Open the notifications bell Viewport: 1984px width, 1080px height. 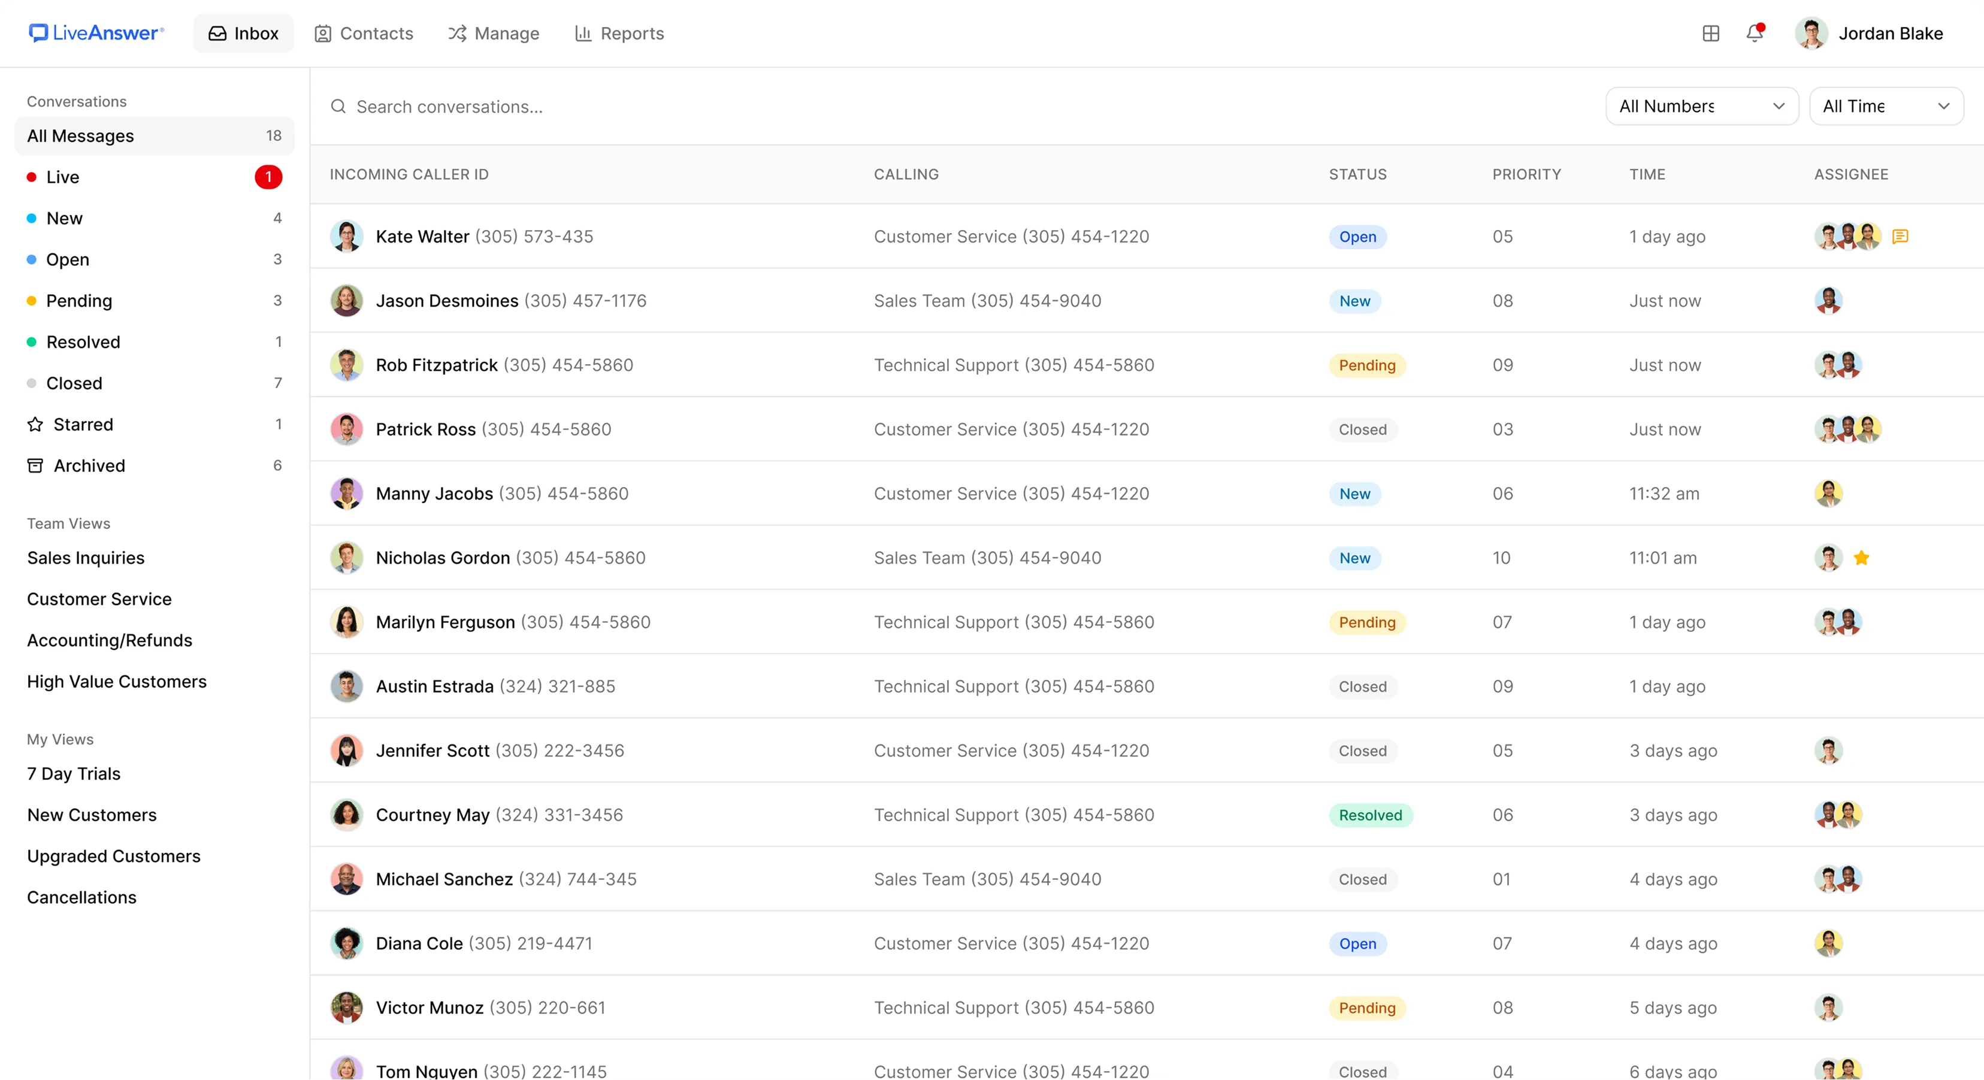(x=1755, y=33)
